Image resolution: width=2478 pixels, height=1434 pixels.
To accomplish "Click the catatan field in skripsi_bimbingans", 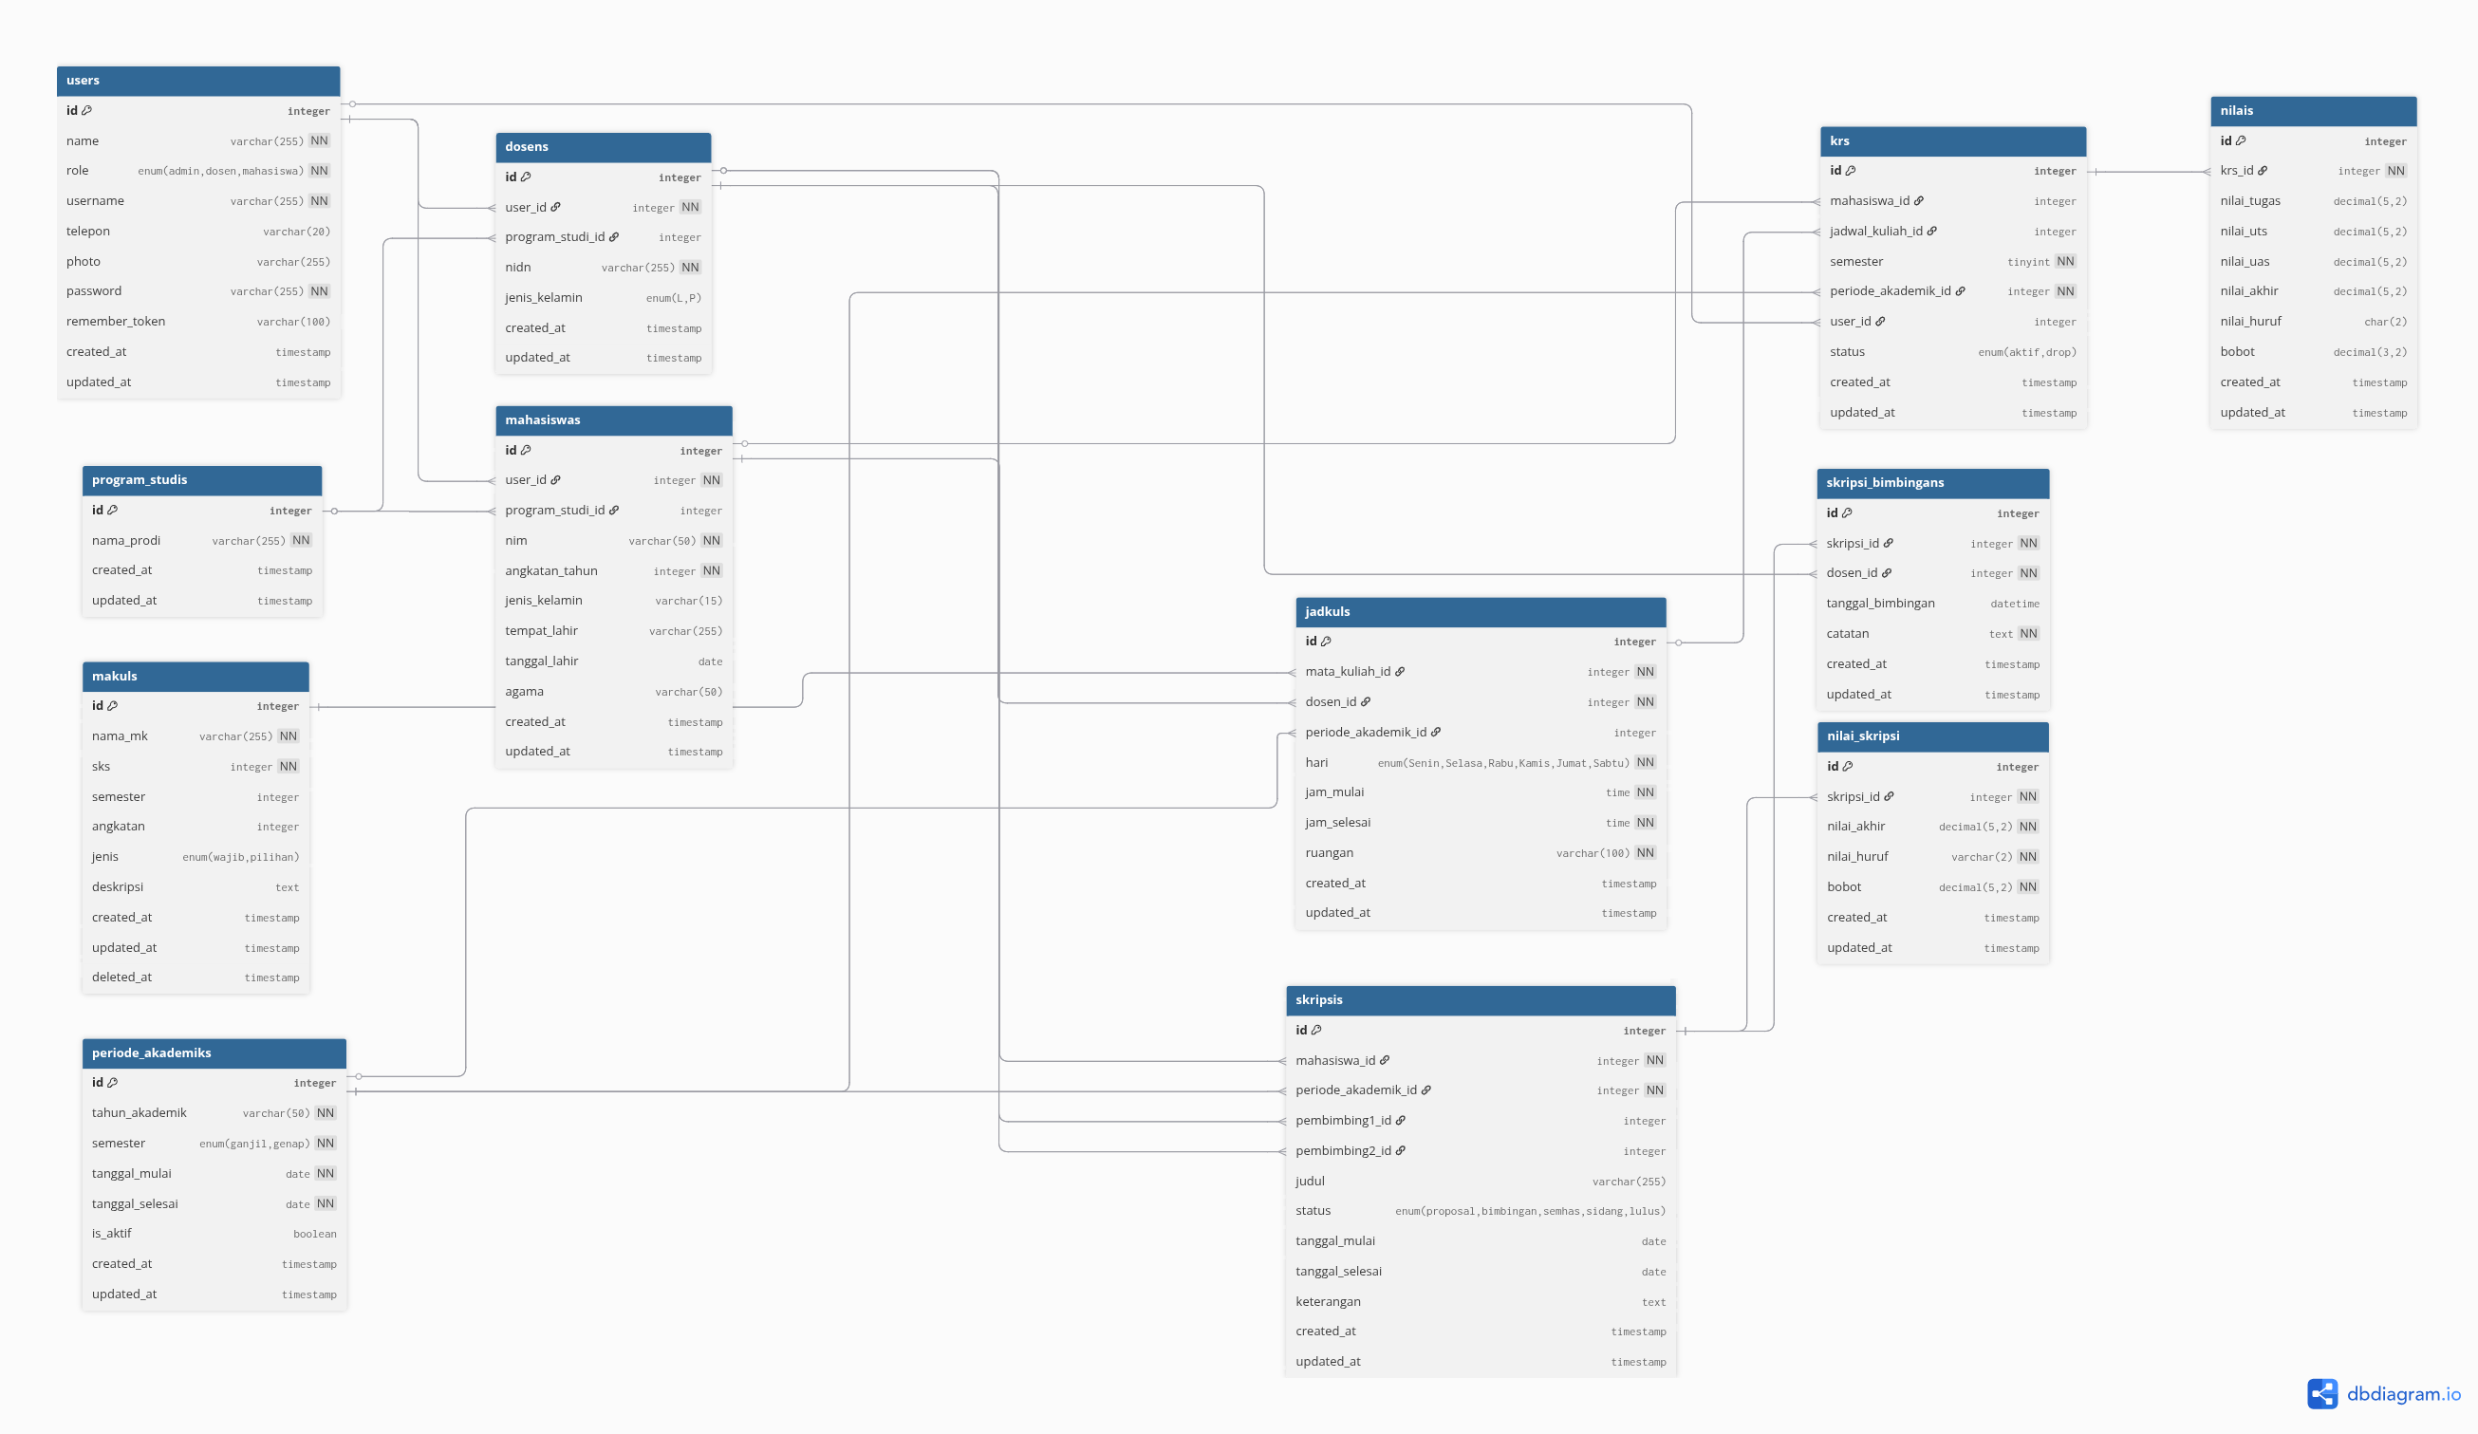I will pos(1933,634).
